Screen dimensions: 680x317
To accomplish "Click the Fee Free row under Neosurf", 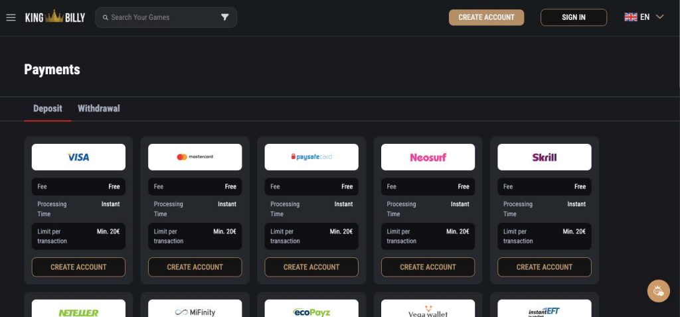I will tap(428, 186).
